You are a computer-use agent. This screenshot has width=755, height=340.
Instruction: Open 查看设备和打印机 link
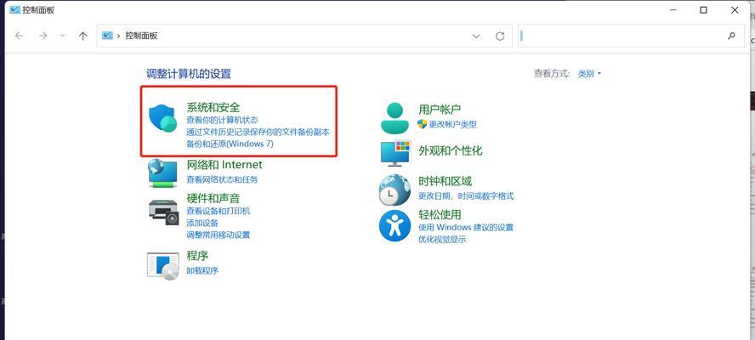tap(219, 211)
